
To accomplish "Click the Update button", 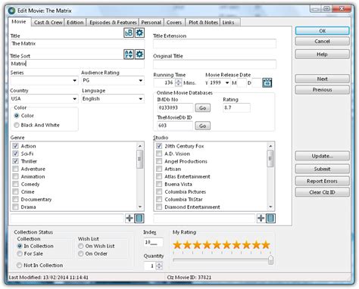I will point(323,156).
